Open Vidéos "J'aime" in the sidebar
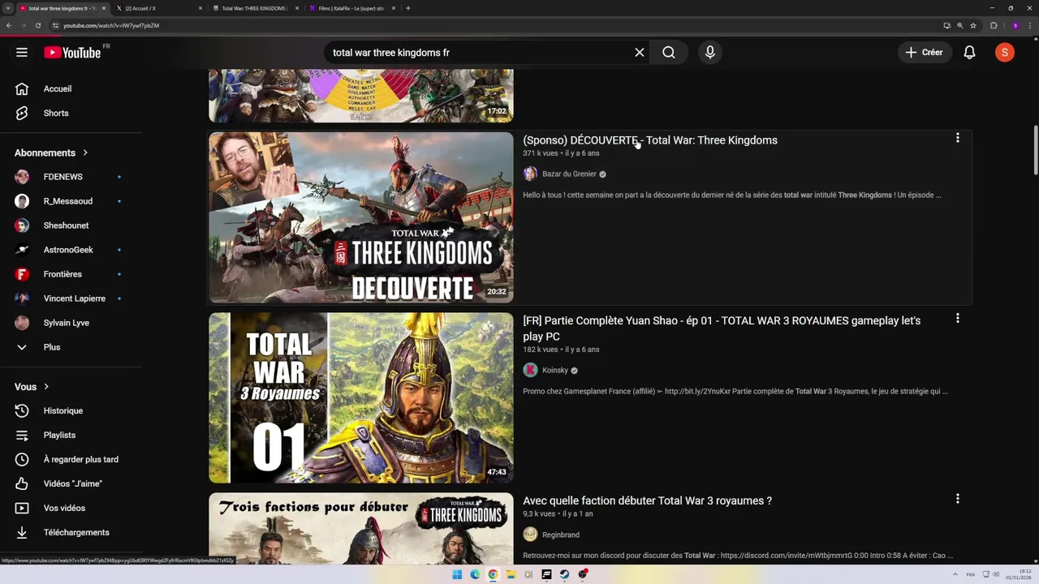1039x584 pixels. tap(71, 484)
